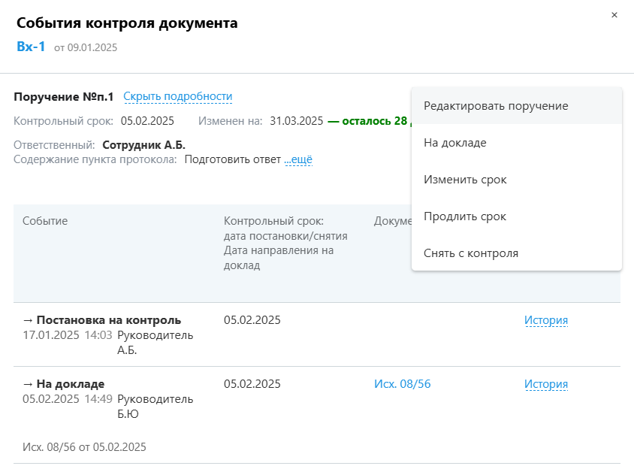Viewport: 634px width, 469px height.
Task: Select Снять с контроля menu item
Action: point(470,253)
